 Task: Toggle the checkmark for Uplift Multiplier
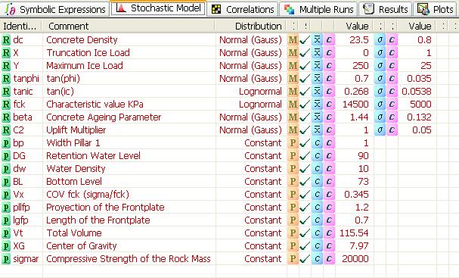click(x=305, y=130)
